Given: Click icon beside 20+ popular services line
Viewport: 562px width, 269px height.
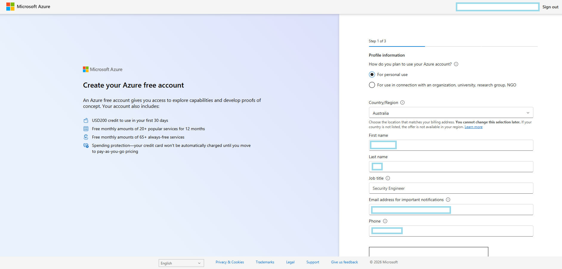Looking at the screenshot, I should click(x=86, y=129).
